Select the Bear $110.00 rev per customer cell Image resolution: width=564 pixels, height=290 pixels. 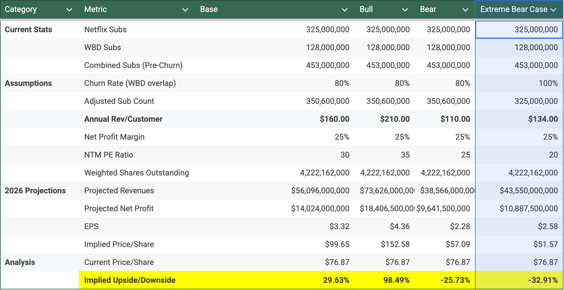point(445,119)
